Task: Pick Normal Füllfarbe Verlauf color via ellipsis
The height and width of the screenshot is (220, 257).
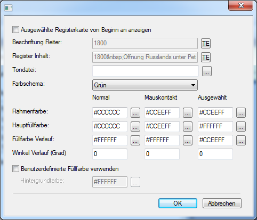Action: click(135, 140)
